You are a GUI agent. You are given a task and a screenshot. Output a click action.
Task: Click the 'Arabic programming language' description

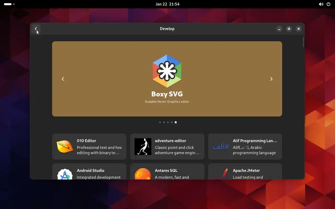pyautogui.click(x=254, y=150)
